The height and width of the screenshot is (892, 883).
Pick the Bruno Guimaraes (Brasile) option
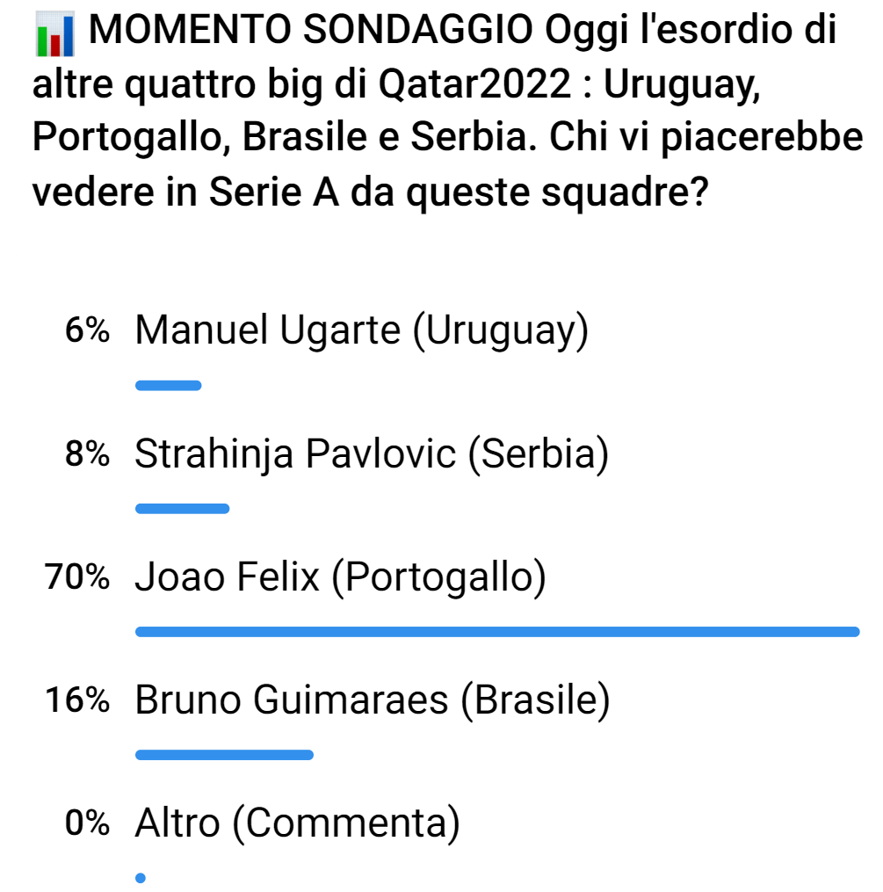coord(372,700)
